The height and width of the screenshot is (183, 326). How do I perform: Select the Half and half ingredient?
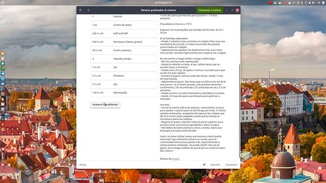tap(123, 34)
